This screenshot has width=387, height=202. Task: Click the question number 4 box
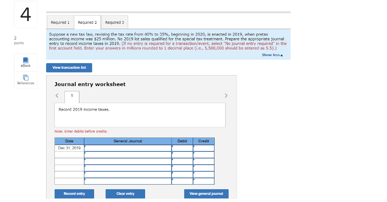click(x=26, y=14)
